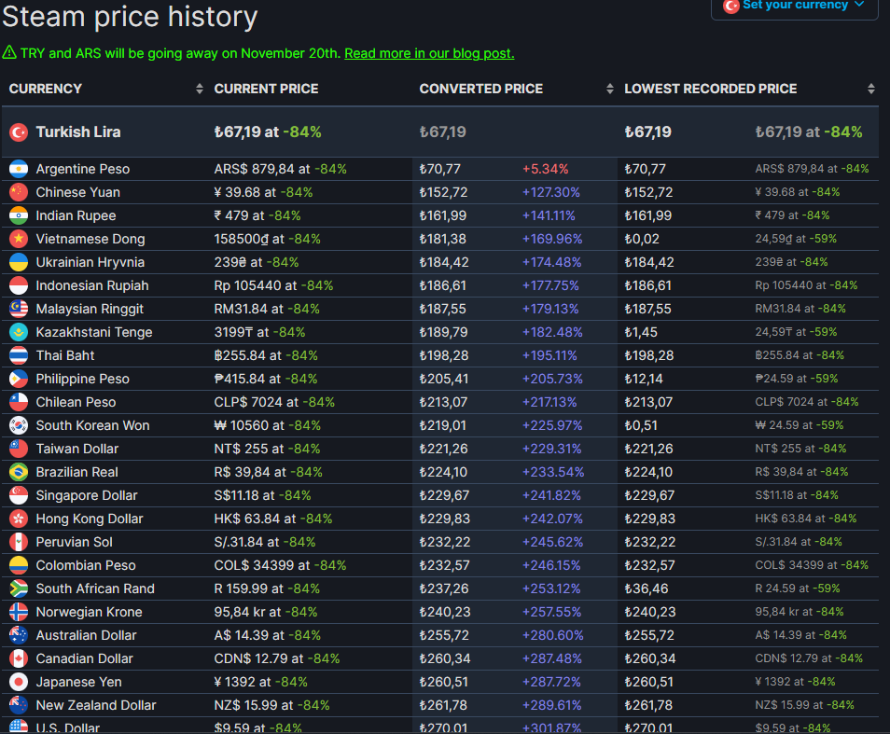Image resolution: width=890 pixels, height=734 pixels.
Task: Click the Taiwan Dollar flag icon
Action: (x=19, y=449)
